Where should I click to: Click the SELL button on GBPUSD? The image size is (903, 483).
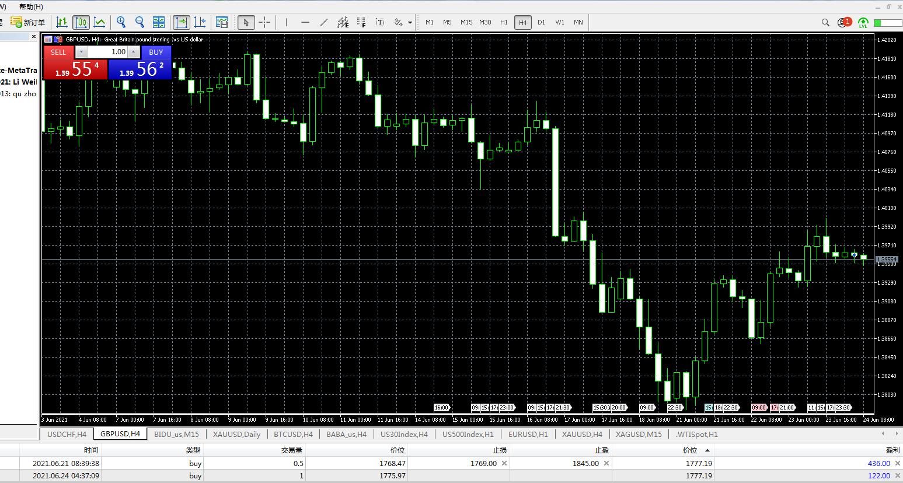coord(58,52)
